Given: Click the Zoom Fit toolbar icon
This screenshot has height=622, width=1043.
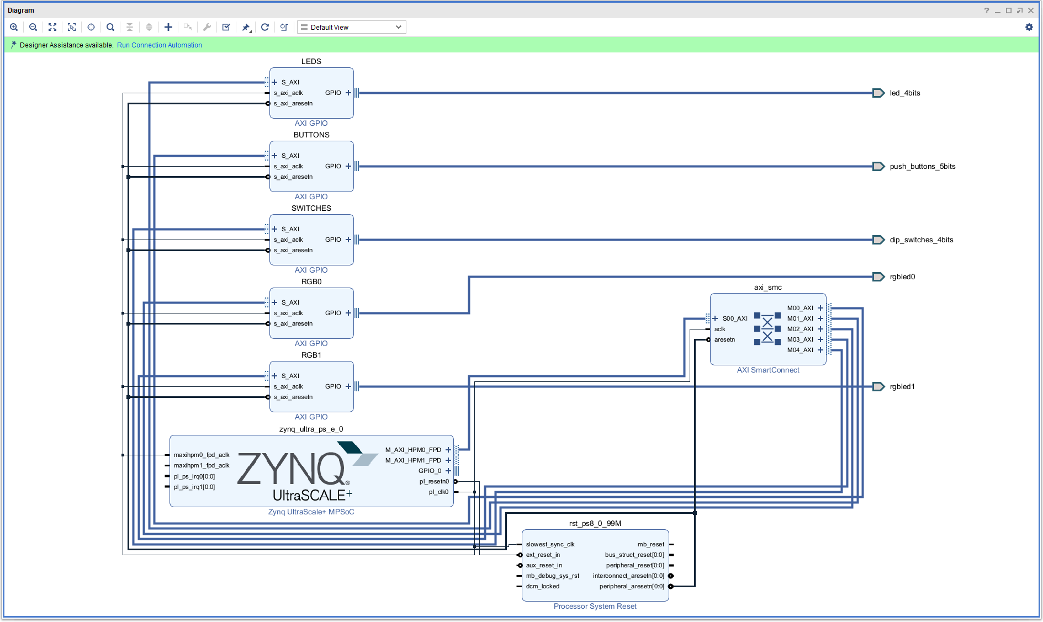Looking at the screenshot, I should tap(52, 27).
